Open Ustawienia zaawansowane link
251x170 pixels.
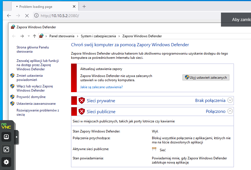[36, 104]
